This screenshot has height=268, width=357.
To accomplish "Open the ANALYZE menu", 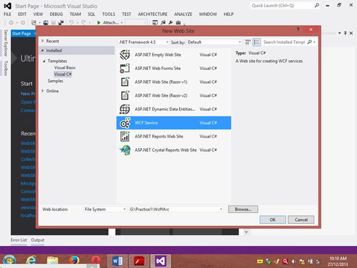I will tap(183, 14).
